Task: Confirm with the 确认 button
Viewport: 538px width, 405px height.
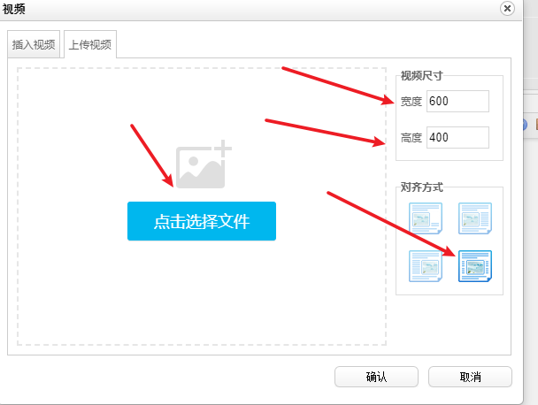Action: click(376, 377)
